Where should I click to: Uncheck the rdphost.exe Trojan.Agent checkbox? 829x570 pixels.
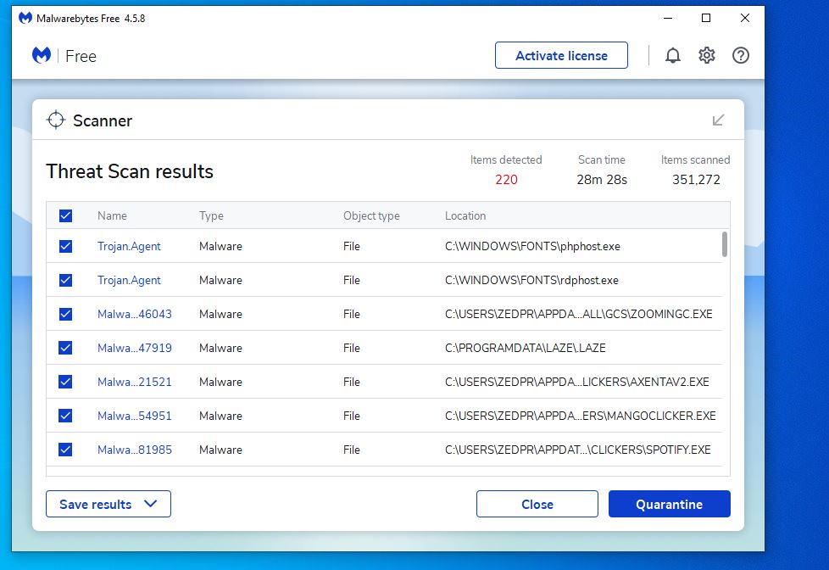click(x=65, y=280)
